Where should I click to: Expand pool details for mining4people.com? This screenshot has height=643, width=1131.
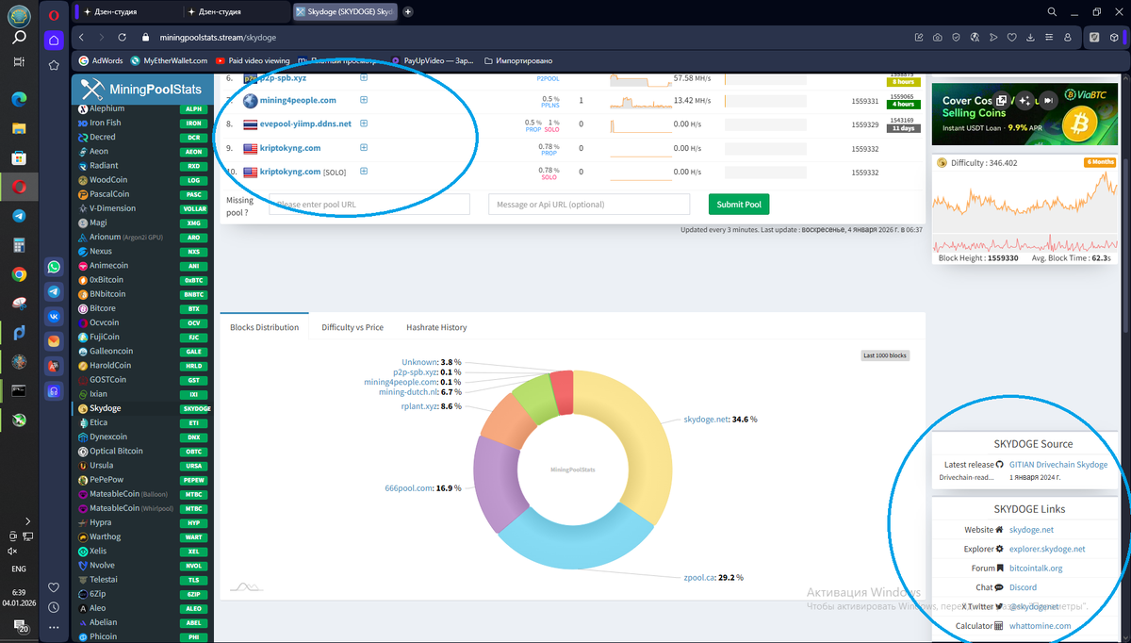tap(363, 99)
